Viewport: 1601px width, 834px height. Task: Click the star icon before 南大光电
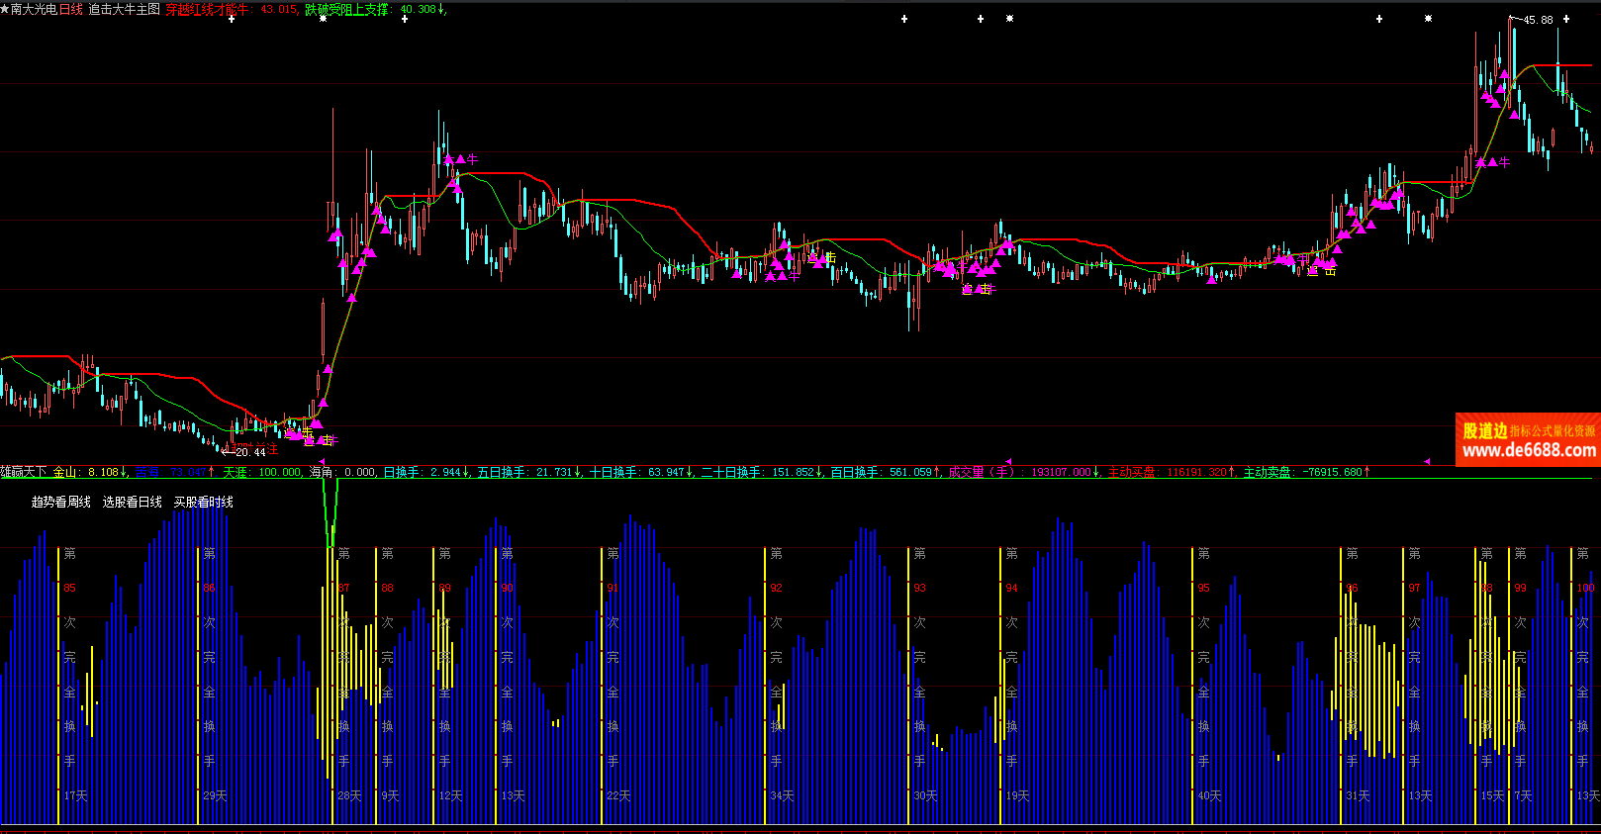pyautogui.click(x=5, y=9)
